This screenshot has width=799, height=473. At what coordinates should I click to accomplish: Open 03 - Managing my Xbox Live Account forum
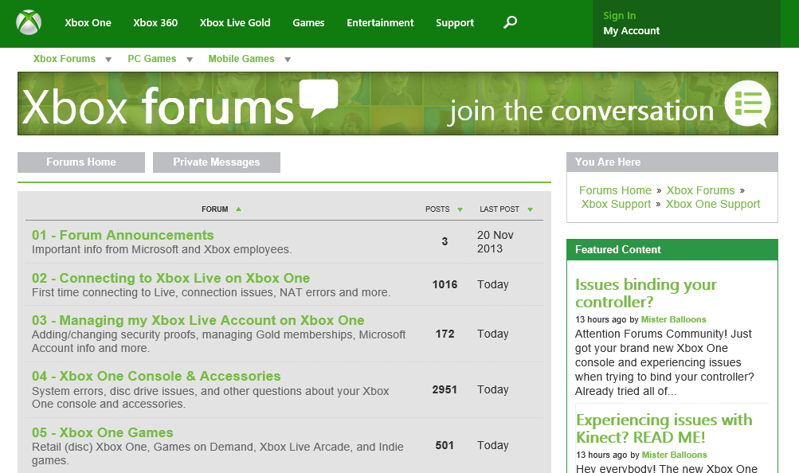coord(198,320)
